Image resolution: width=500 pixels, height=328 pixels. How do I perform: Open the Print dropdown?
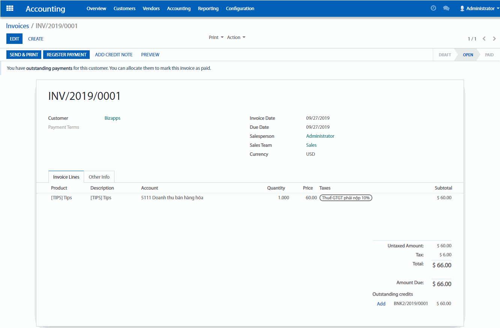[x=216, y=38]
